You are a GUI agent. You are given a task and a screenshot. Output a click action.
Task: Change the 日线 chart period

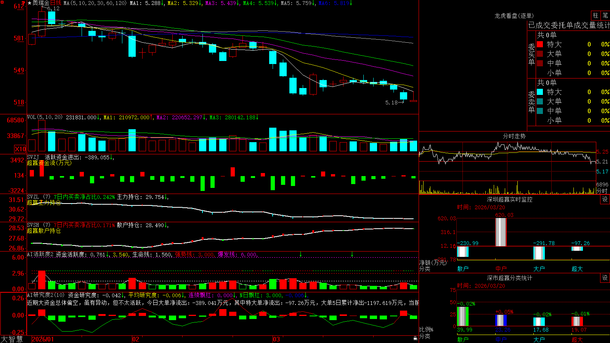[56, 3]
